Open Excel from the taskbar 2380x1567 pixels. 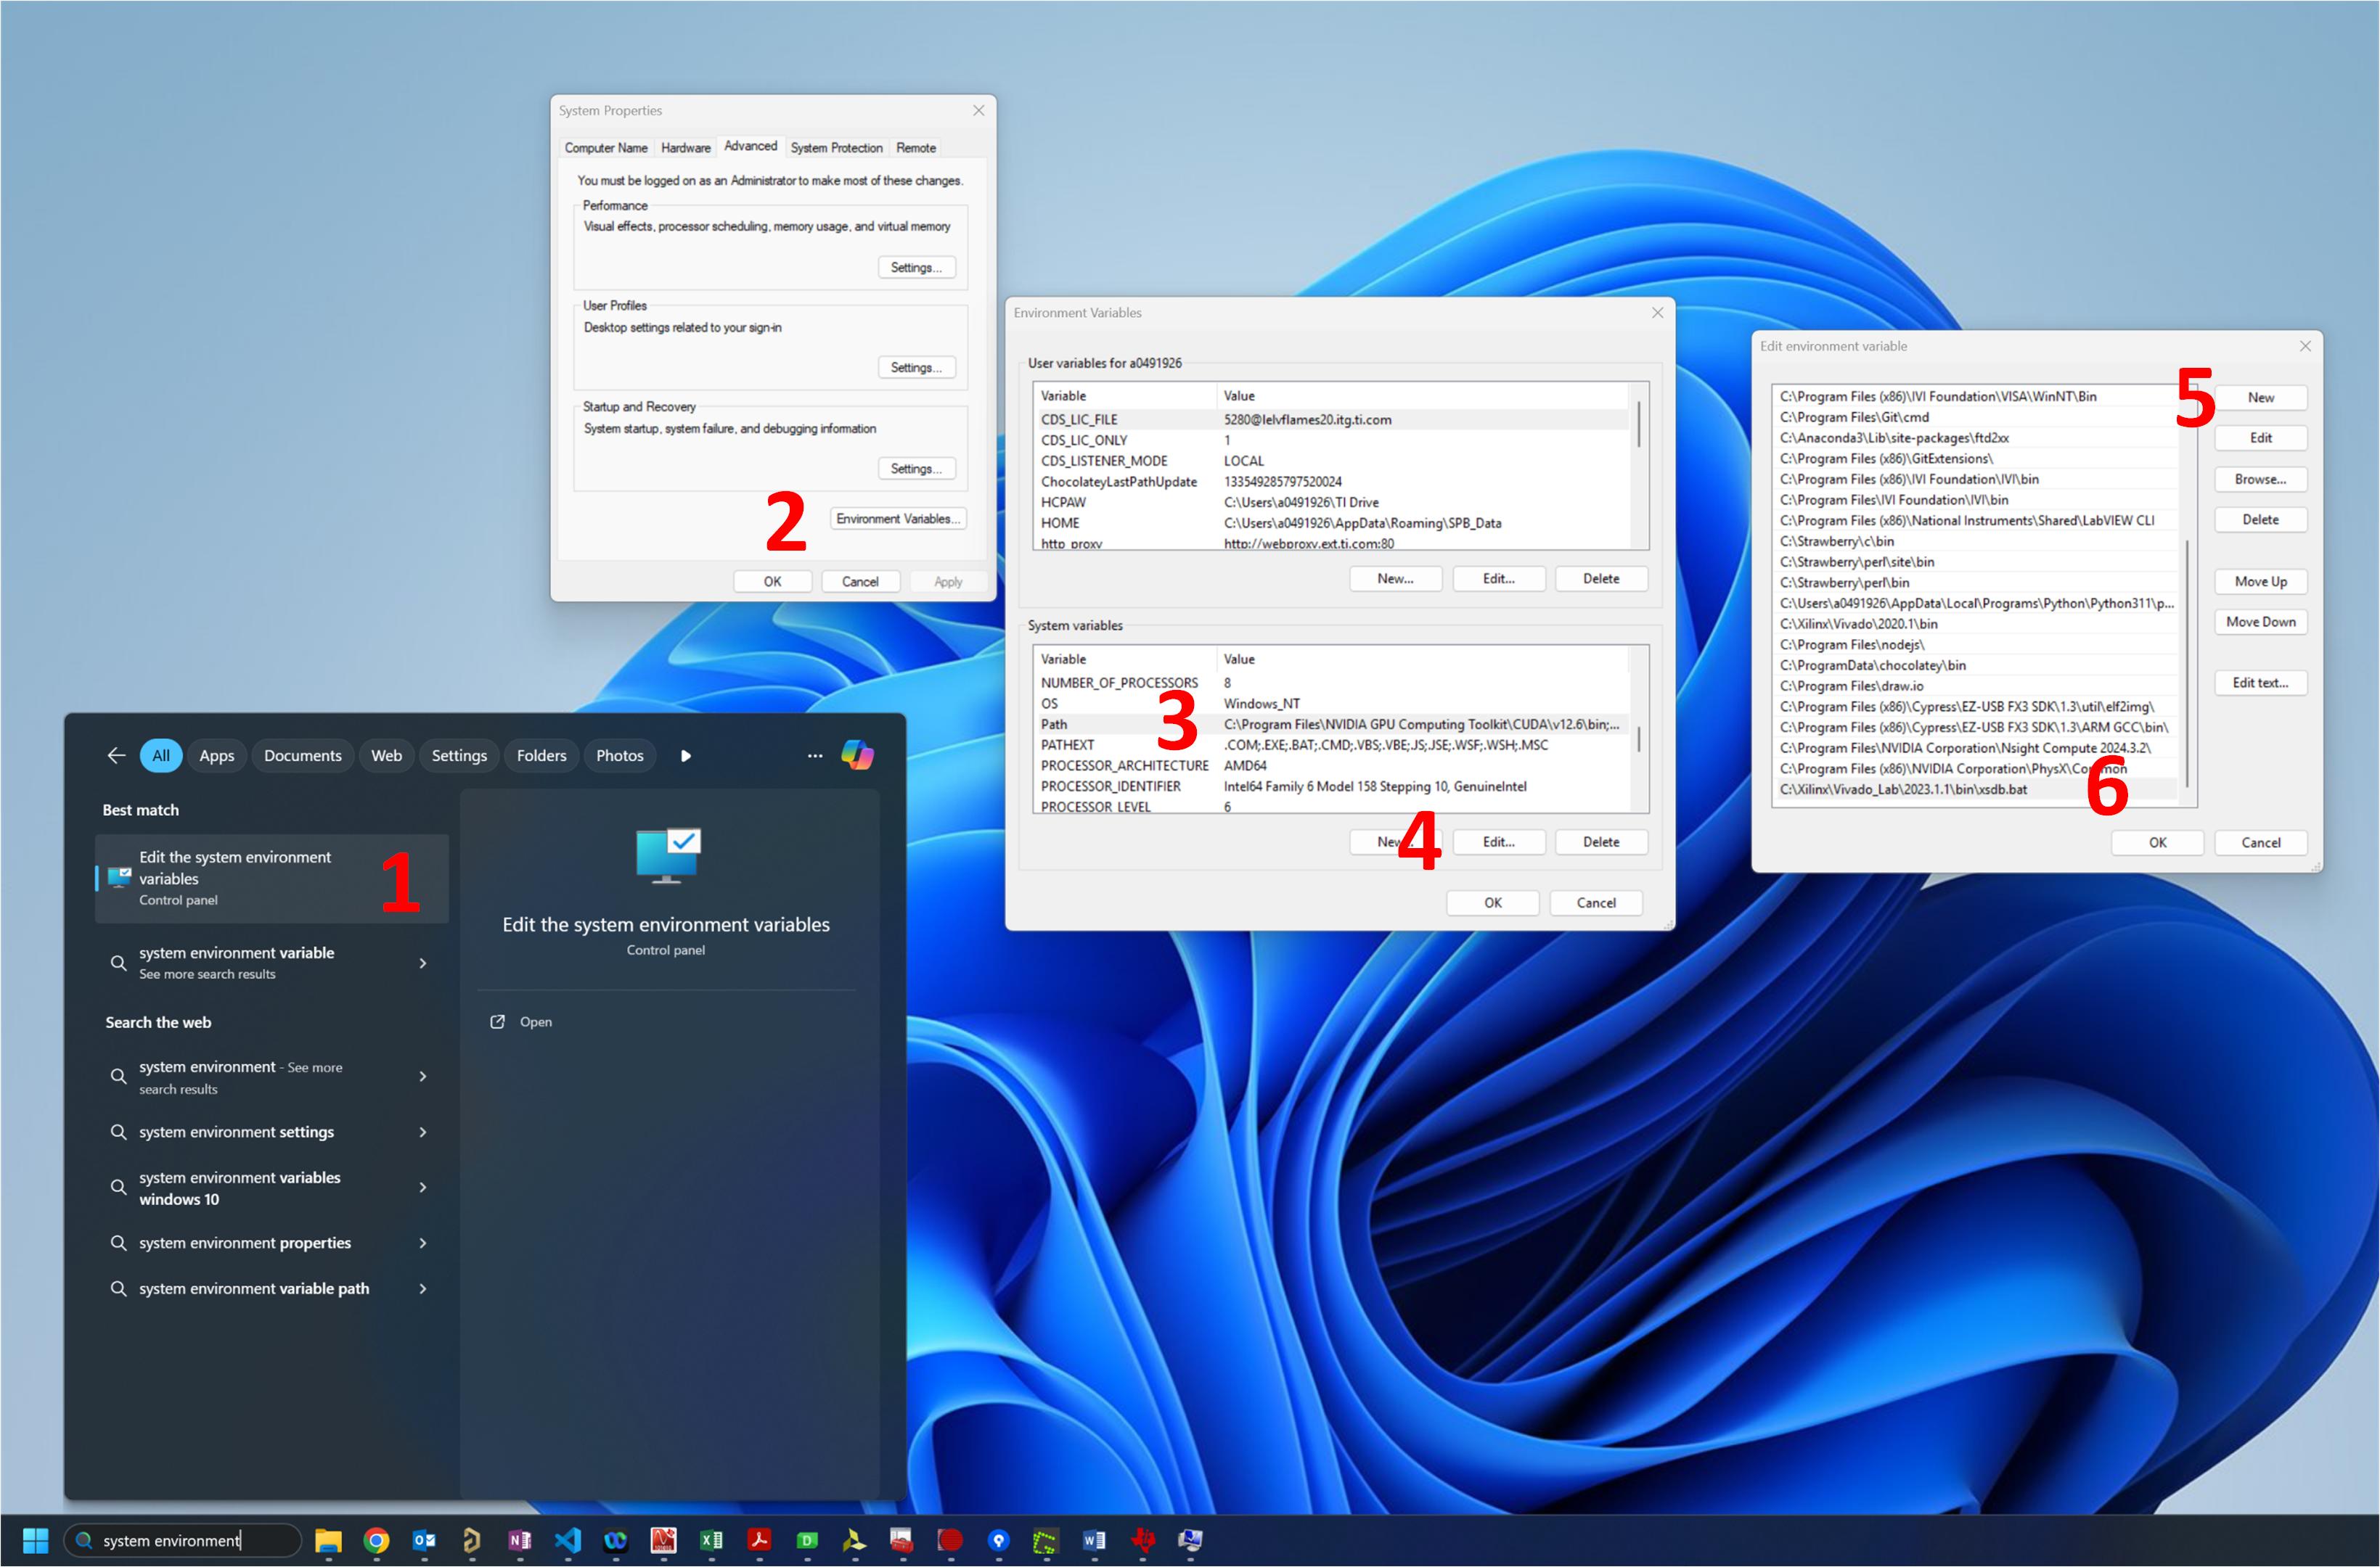[x=711, y=1540]
